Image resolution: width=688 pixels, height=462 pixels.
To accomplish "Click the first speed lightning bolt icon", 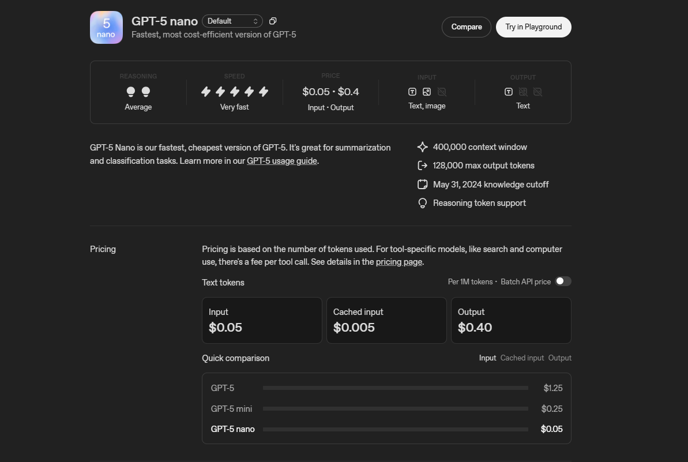I will [x=206, y=92].
